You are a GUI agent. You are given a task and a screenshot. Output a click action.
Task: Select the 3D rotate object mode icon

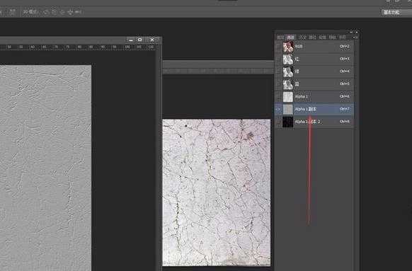(46, 12)
